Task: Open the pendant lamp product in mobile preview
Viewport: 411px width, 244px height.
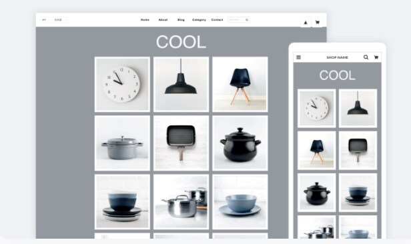Action: point(358,109)
